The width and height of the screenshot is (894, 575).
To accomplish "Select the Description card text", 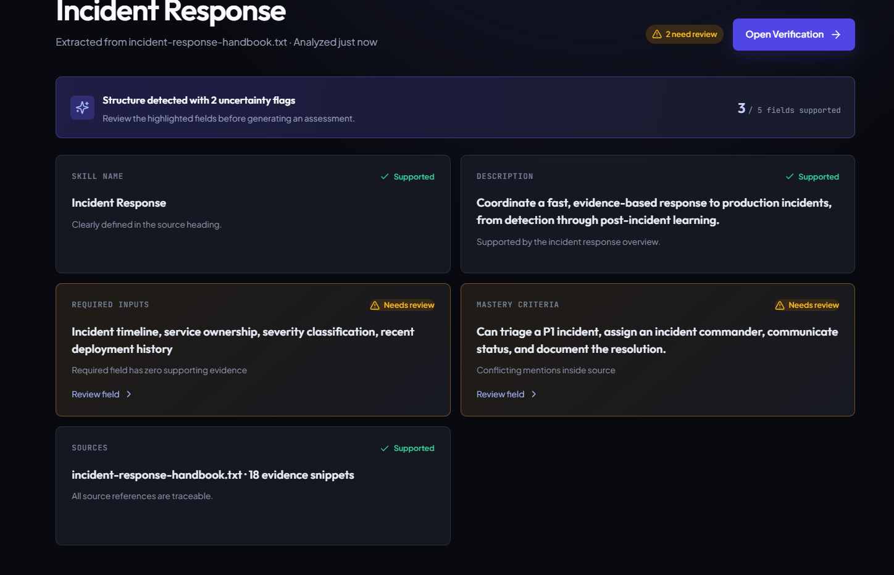I will click(x=654, y=211).
